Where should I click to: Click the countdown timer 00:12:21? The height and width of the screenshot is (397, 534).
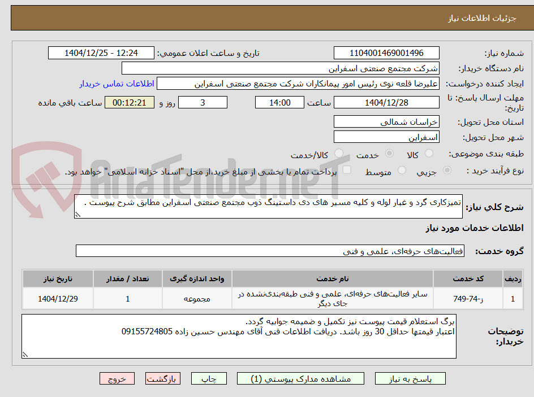click(130, 102)
